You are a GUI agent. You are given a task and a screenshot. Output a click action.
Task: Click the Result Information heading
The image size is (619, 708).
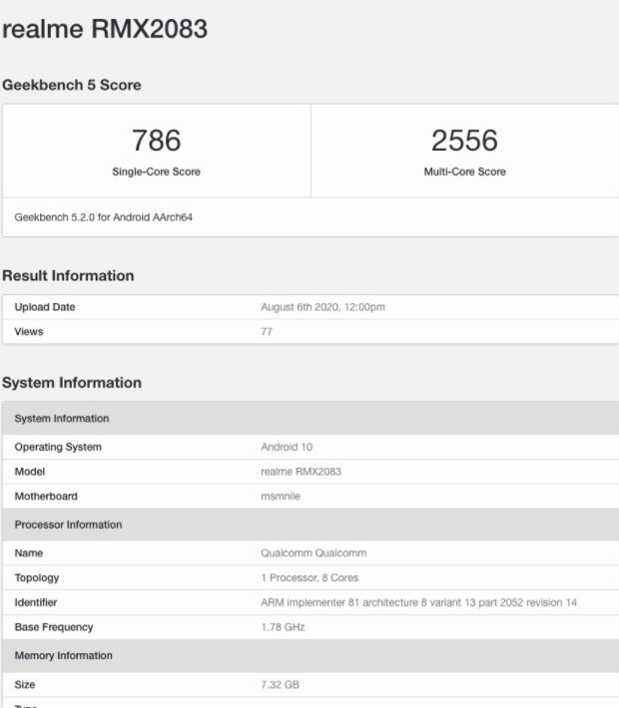68,275
